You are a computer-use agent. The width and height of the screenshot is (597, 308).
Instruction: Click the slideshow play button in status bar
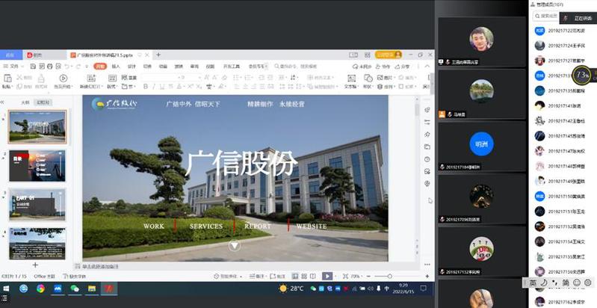coord(327,276)
